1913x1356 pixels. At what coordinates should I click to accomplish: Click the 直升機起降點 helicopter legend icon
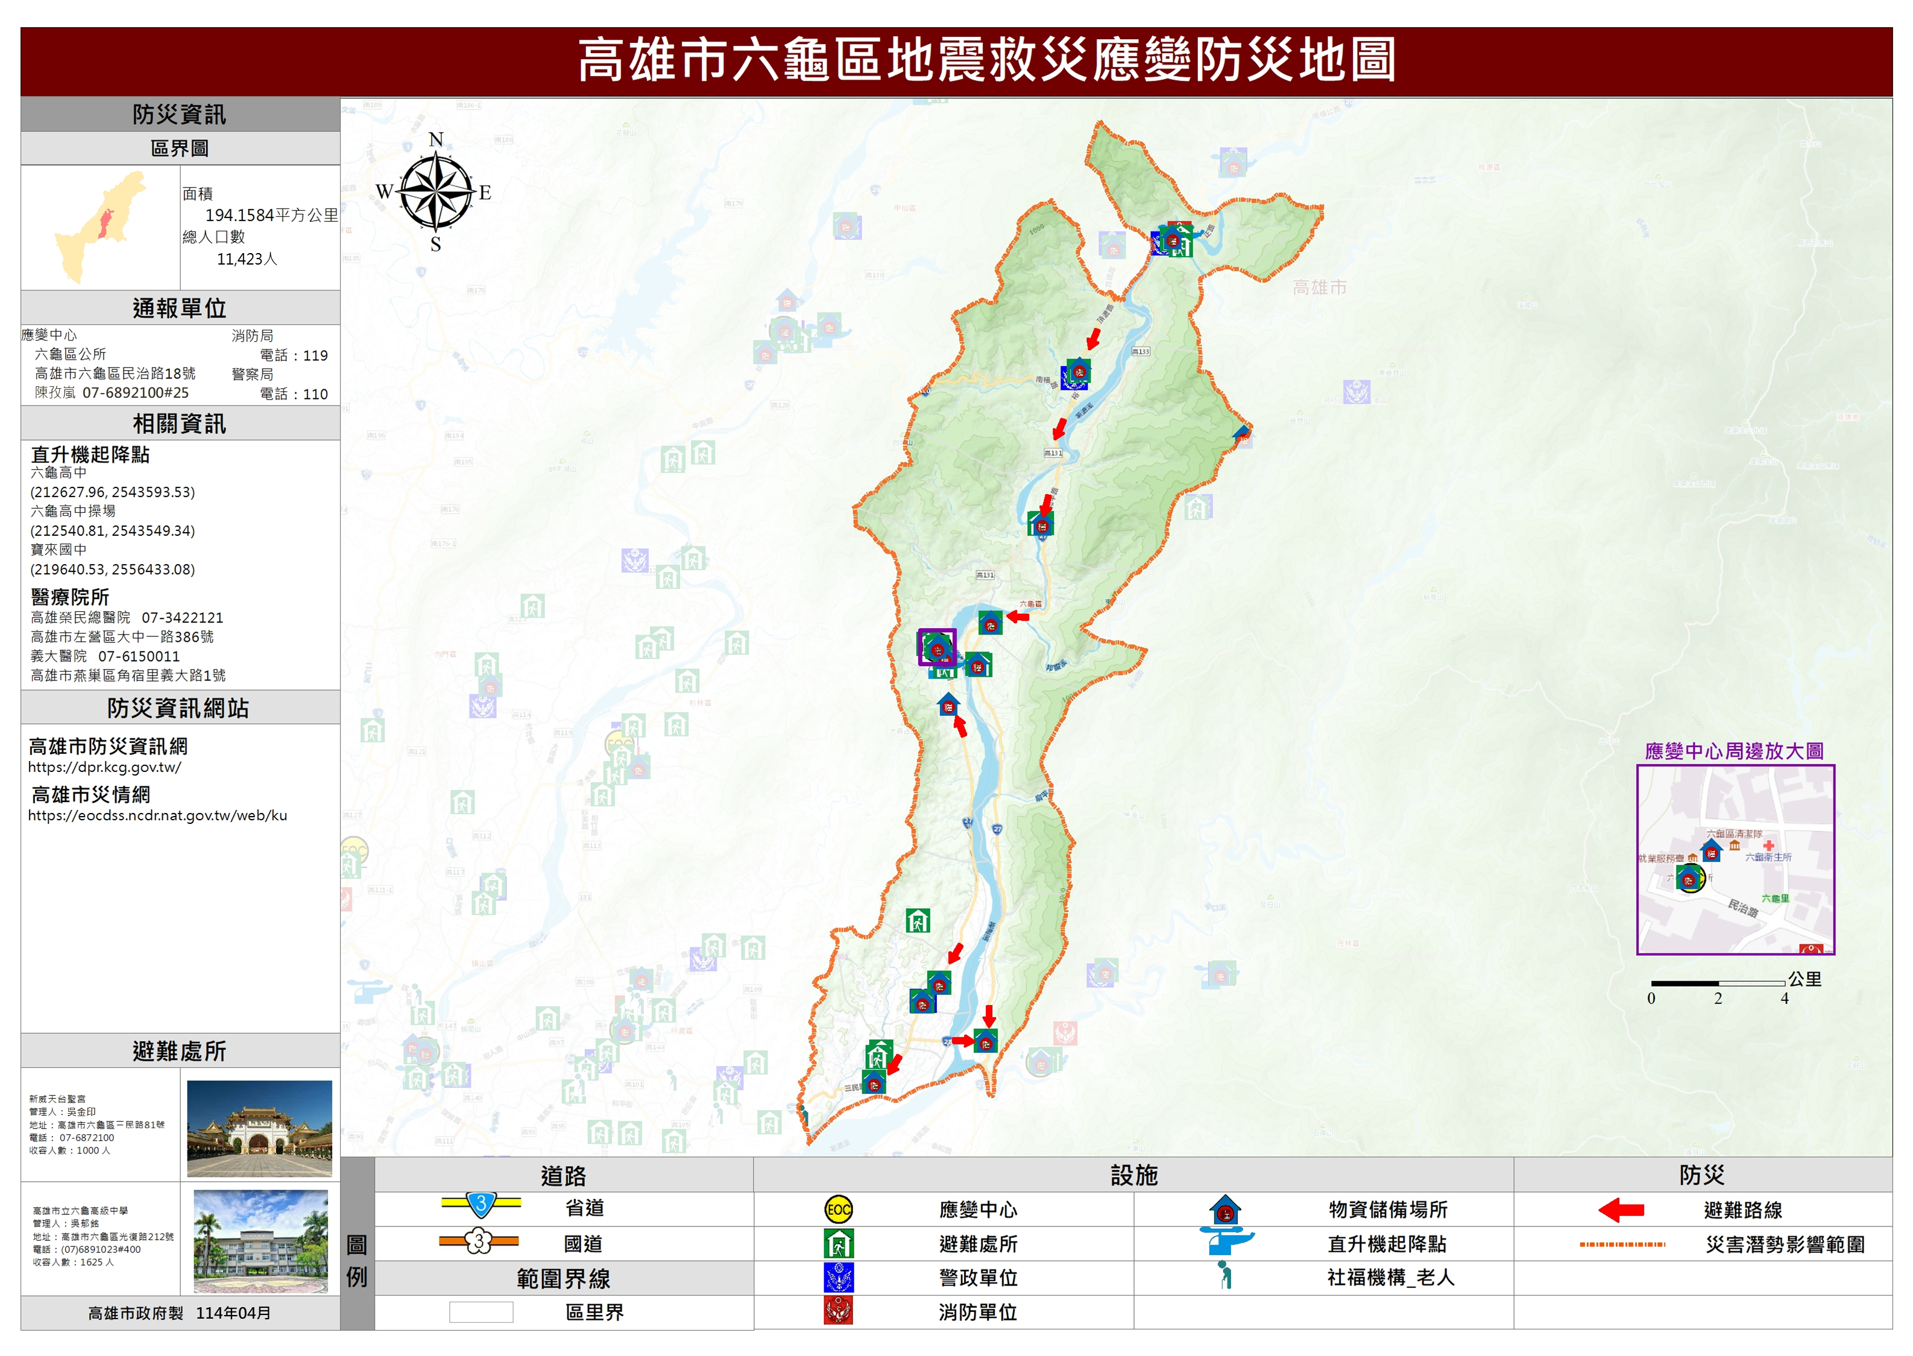pos(1224,1241)
